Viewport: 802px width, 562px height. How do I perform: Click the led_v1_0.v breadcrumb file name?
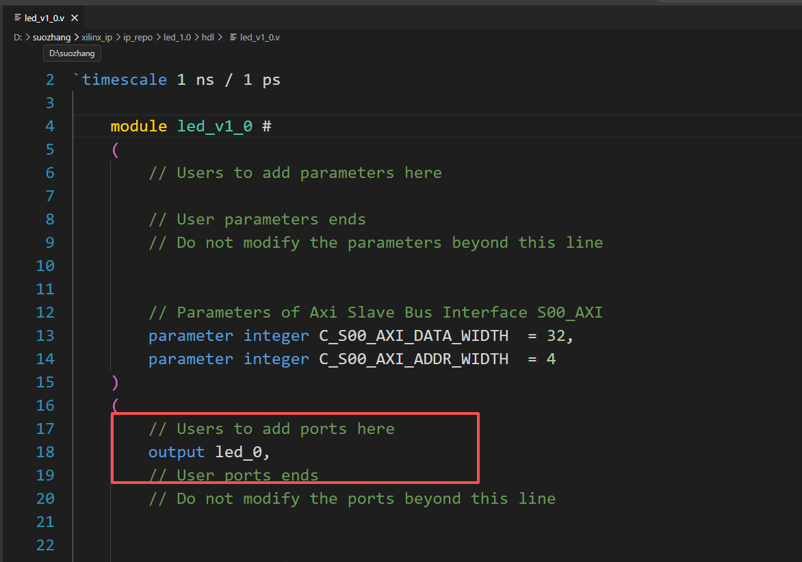pos(260,38)
